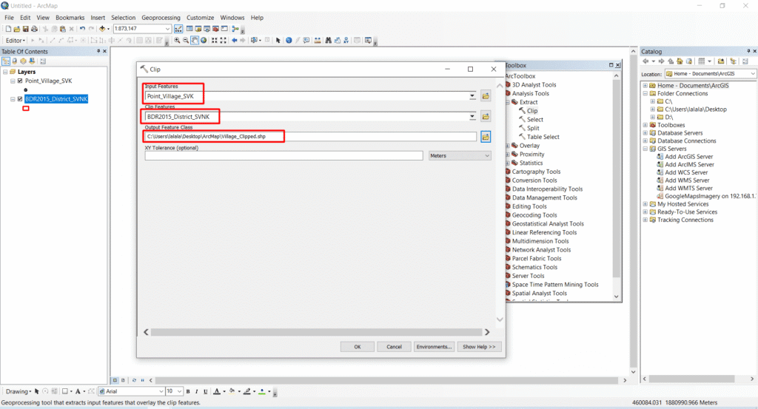The height and width of the screenshot is (409, 758).
Task: Open the File menu
Action: click(9, 18)
